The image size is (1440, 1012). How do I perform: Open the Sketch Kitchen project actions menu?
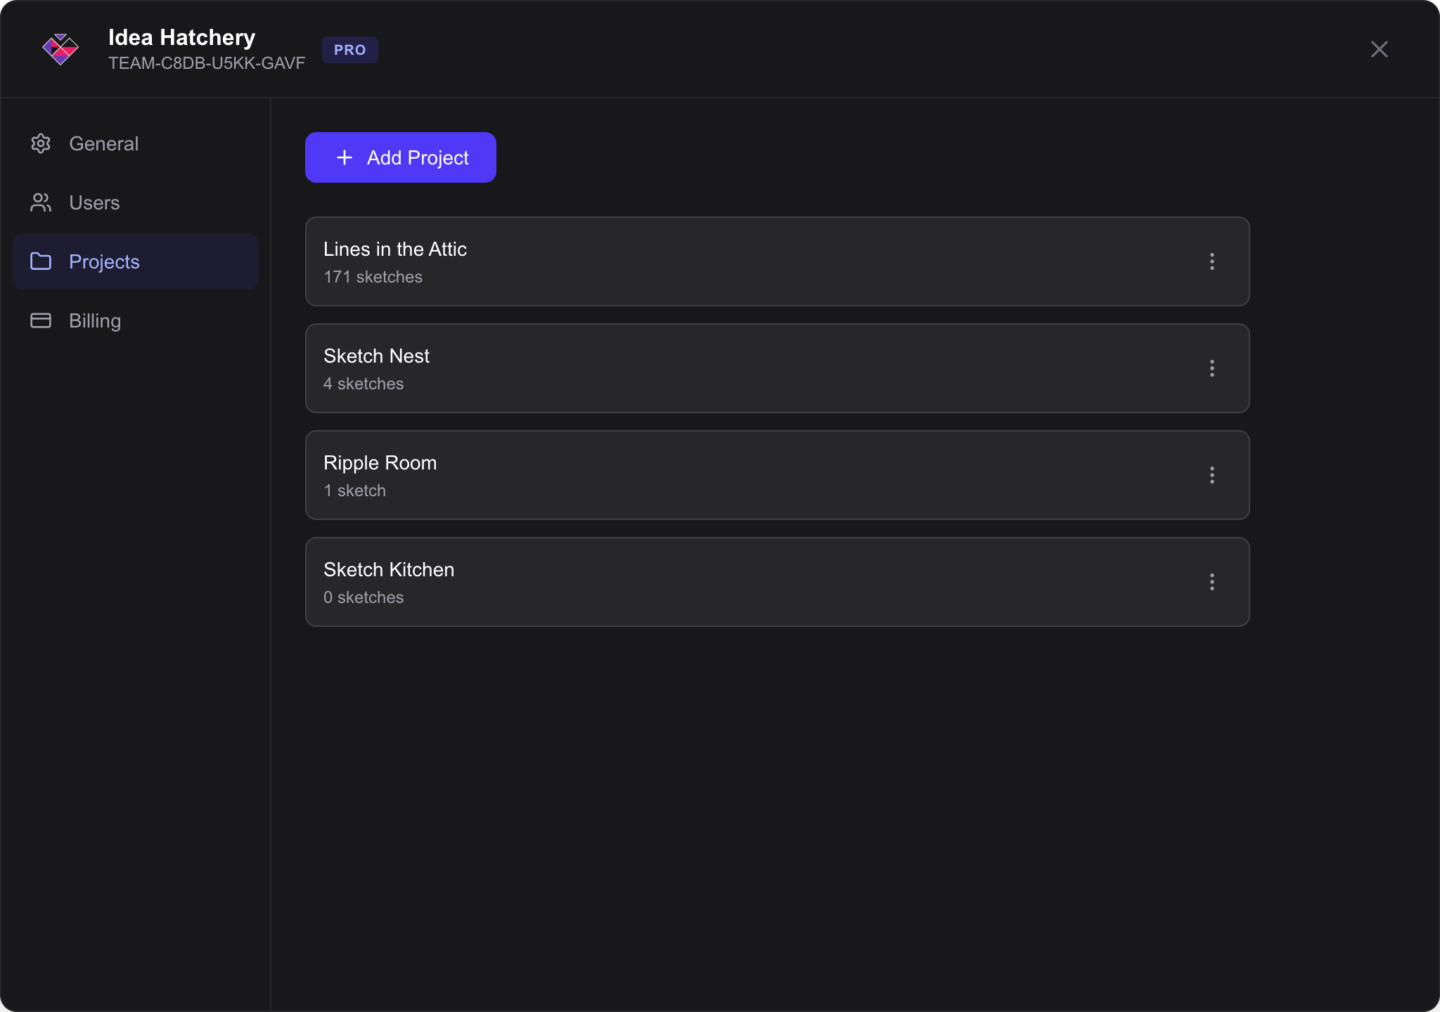(x=1211, y=582)
